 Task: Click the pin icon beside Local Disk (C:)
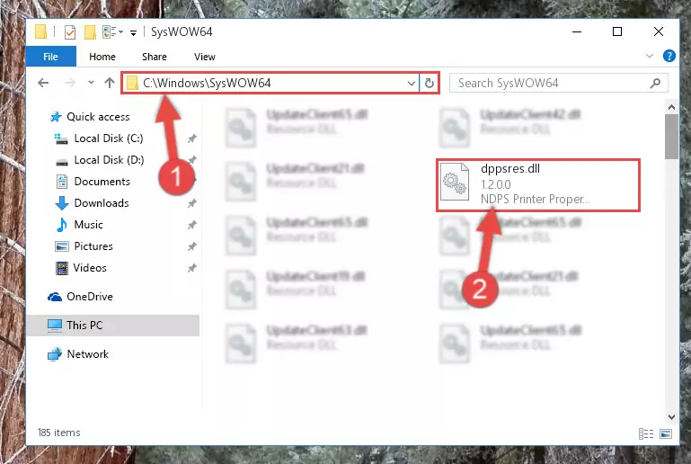(191, 138)
